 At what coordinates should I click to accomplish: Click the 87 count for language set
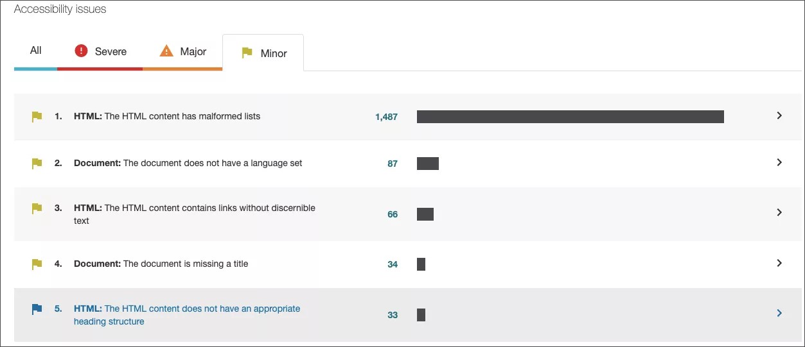392,164
